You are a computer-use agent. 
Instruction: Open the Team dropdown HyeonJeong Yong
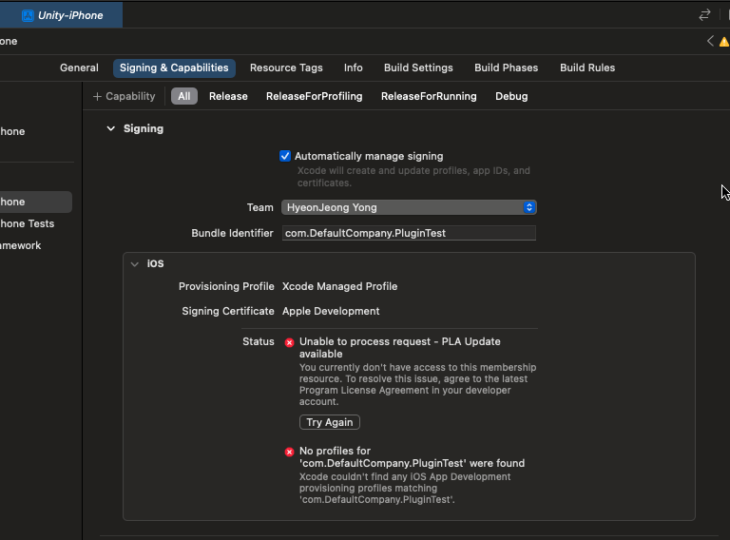click(x=409, y=207)
